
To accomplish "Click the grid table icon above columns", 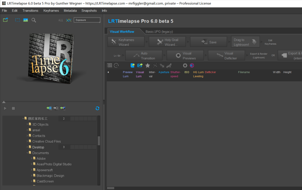I will tap(109, 65).
